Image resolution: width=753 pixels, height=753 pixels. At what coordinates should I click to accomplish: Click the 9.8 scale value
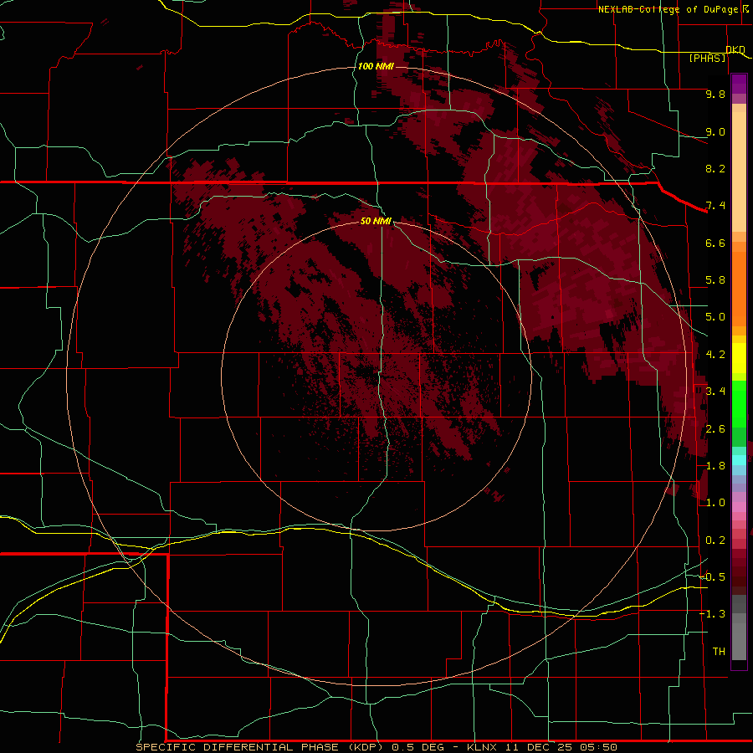[715, 94]
